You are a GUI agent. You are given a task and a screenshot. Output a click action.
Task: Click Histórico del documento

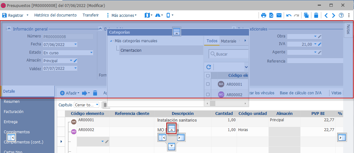55,15
